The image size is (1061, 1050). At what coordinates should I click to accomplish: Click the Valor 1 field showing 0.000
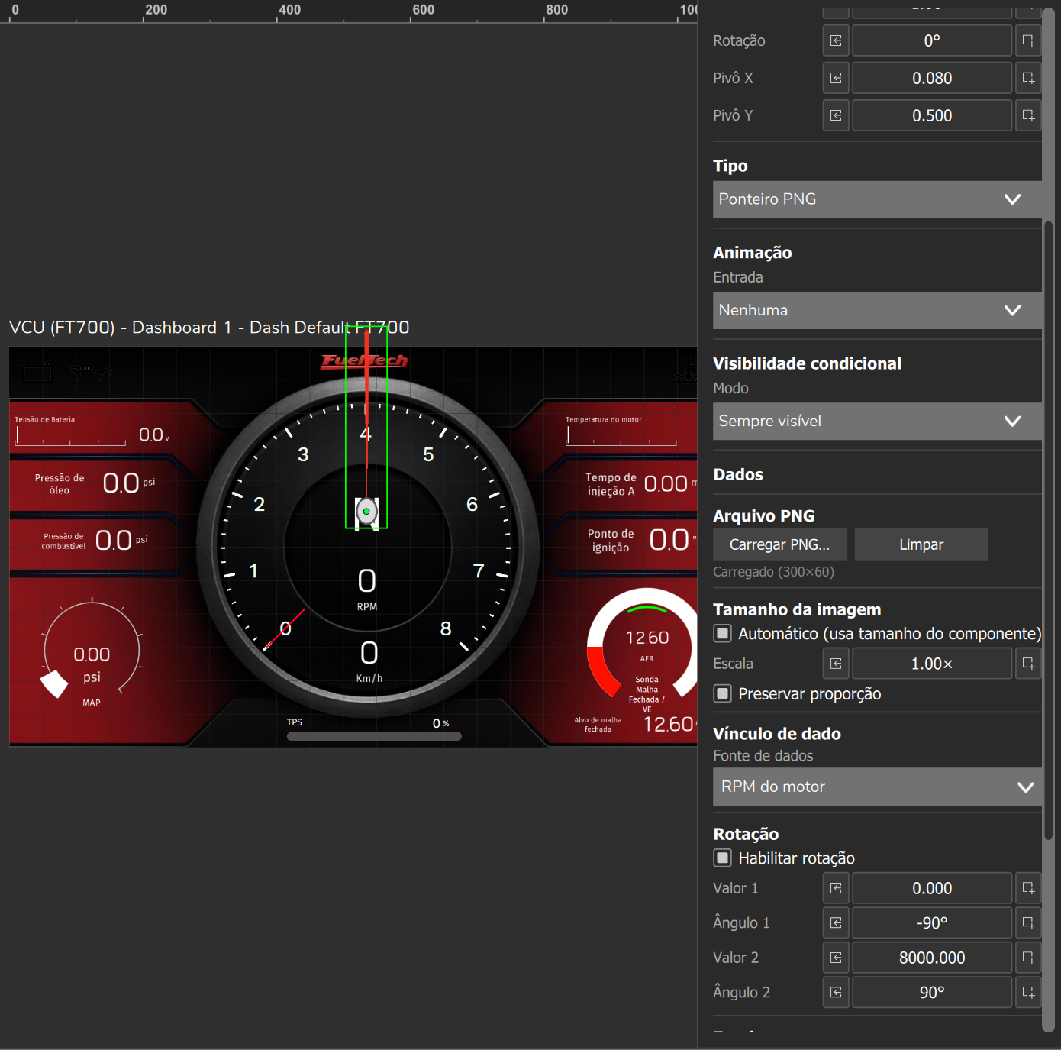[x=932, y=888]
